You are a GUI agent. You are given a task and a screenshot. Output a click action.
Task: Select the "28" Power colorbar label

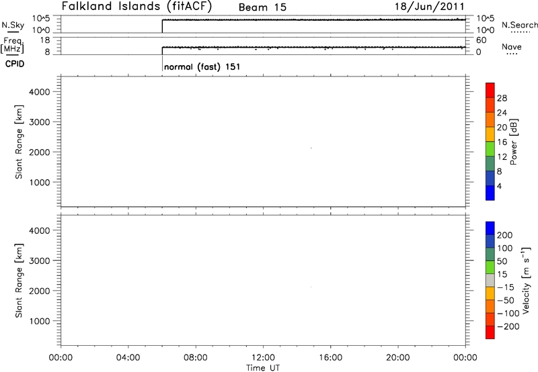pos(502,98)
